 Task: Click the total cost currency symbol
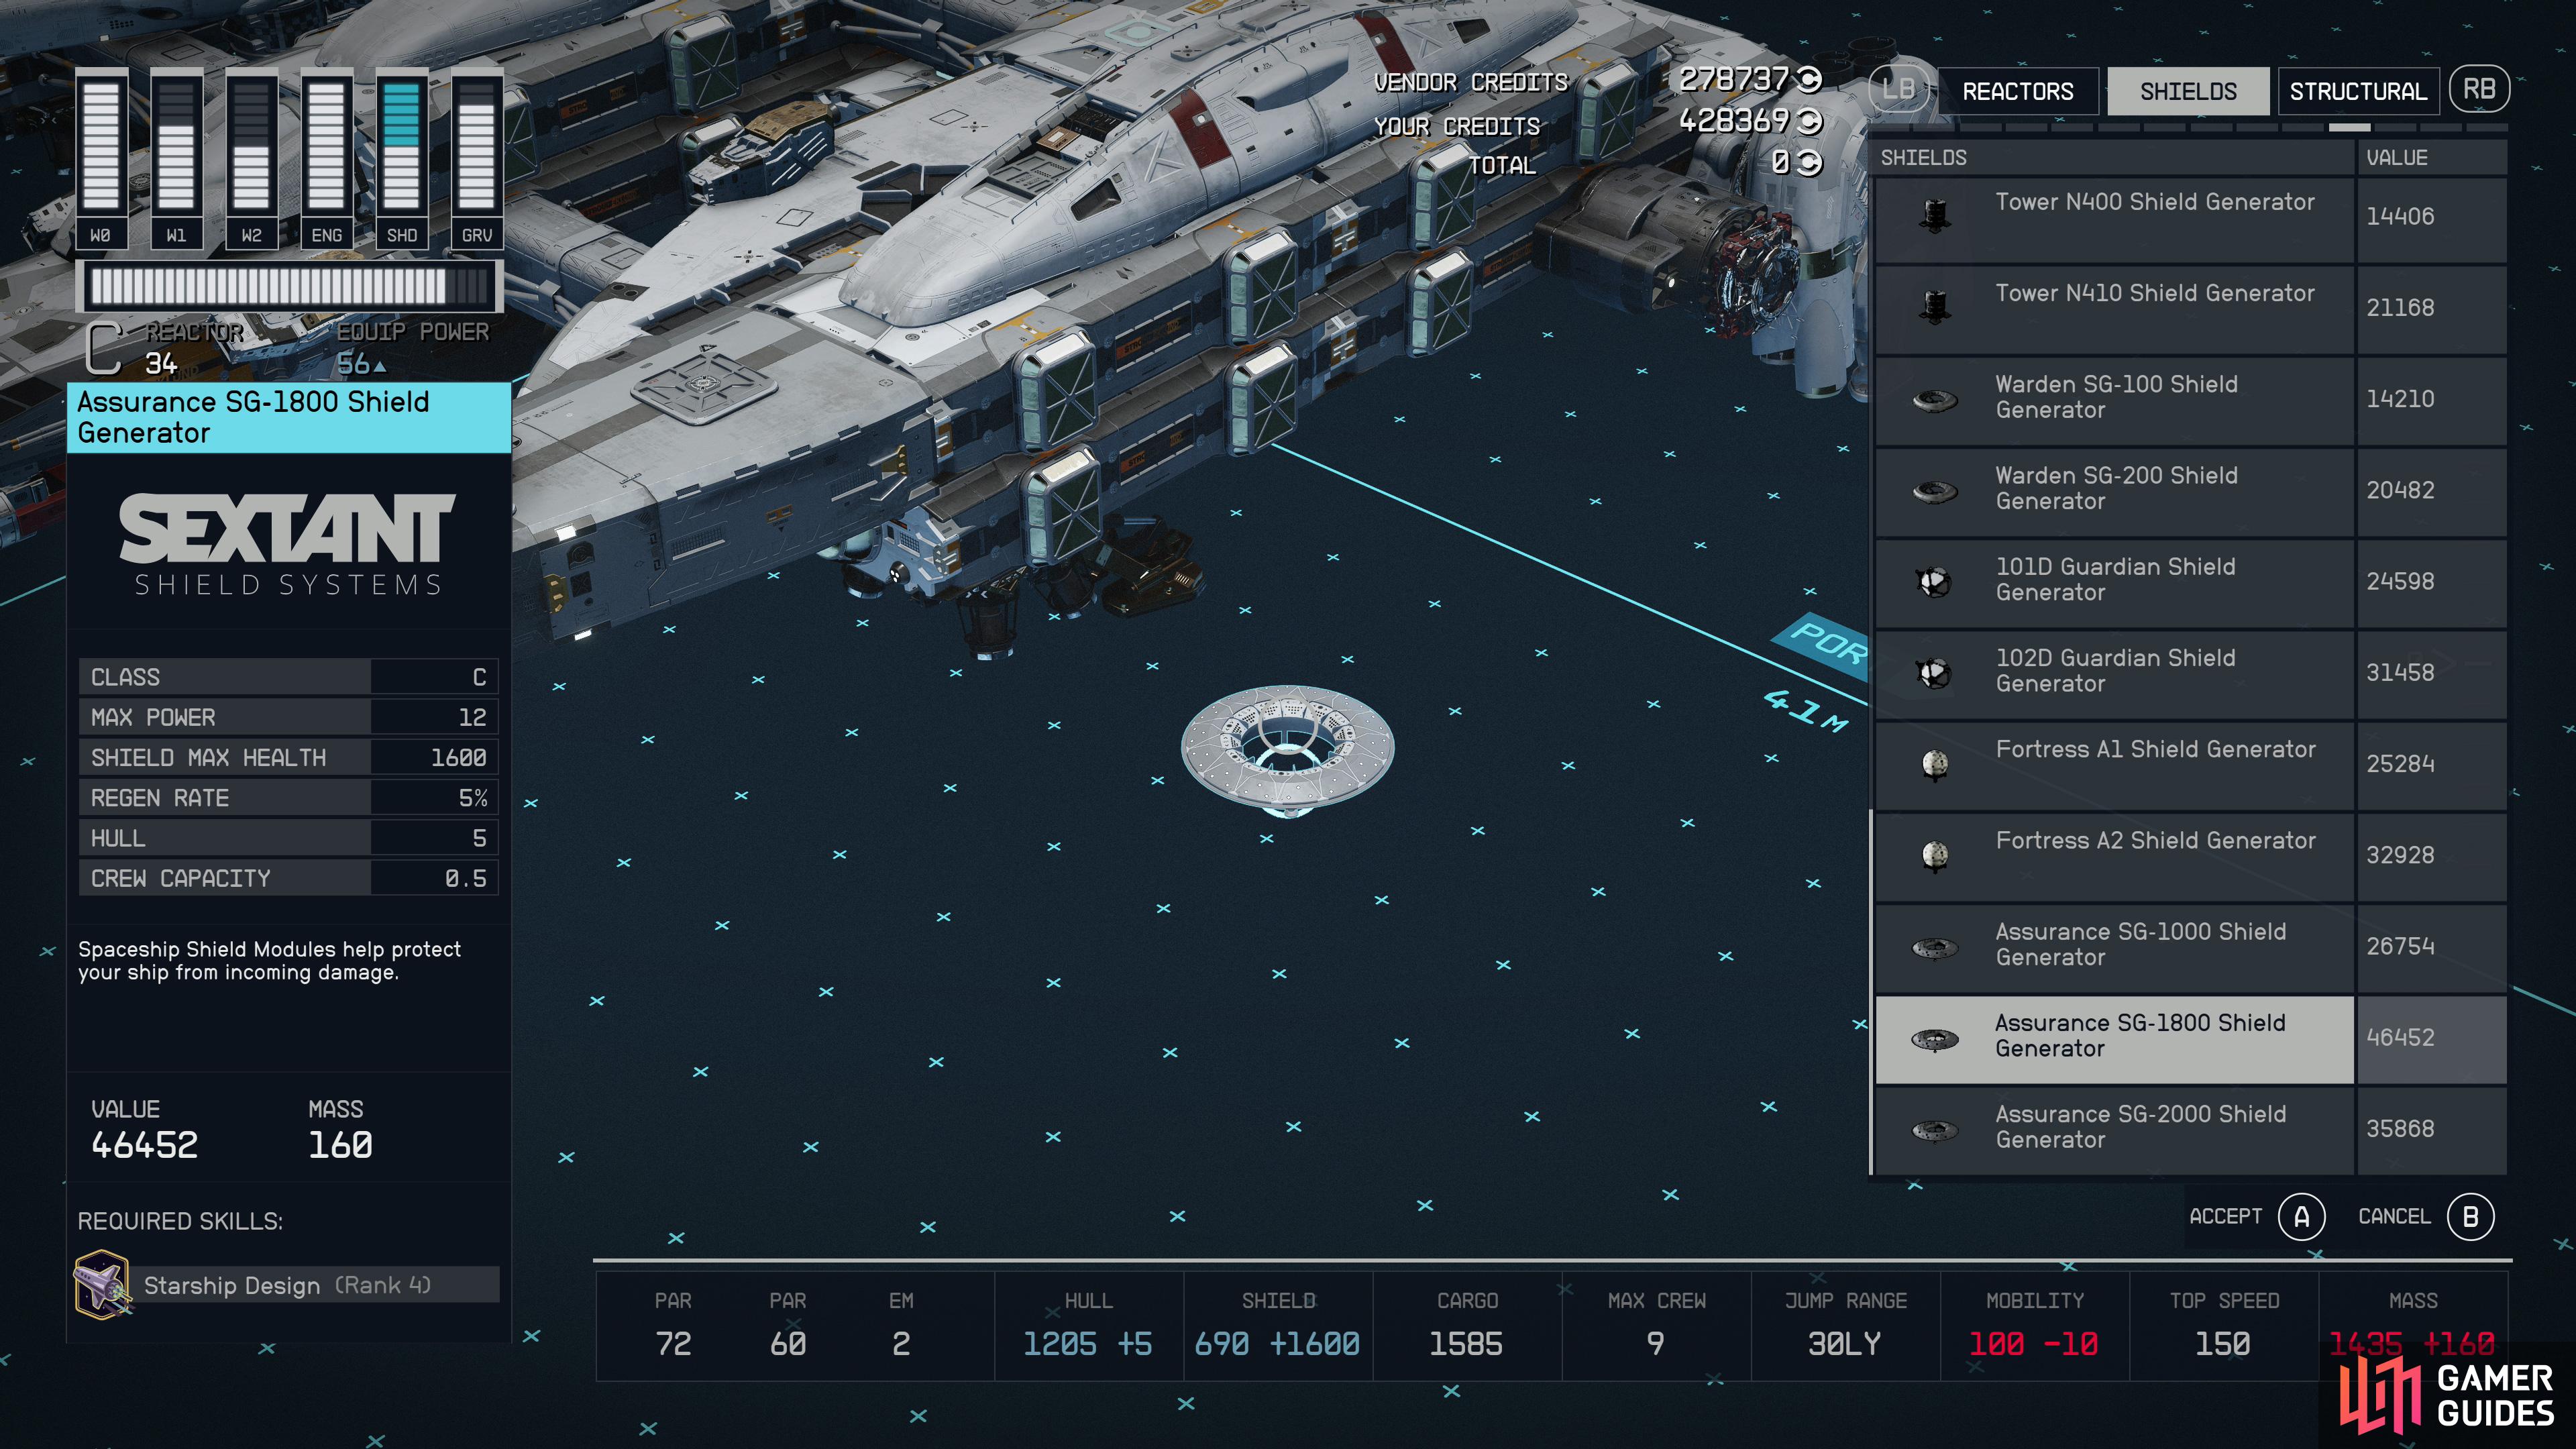[x=1809, y=162]
